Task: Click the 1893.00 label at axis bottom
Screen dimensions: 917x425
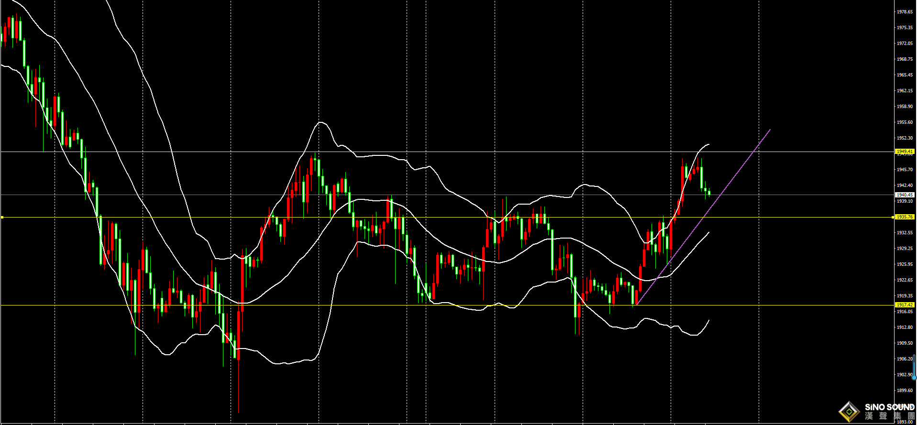Action: pyautogui.click(x=905, y=422)
